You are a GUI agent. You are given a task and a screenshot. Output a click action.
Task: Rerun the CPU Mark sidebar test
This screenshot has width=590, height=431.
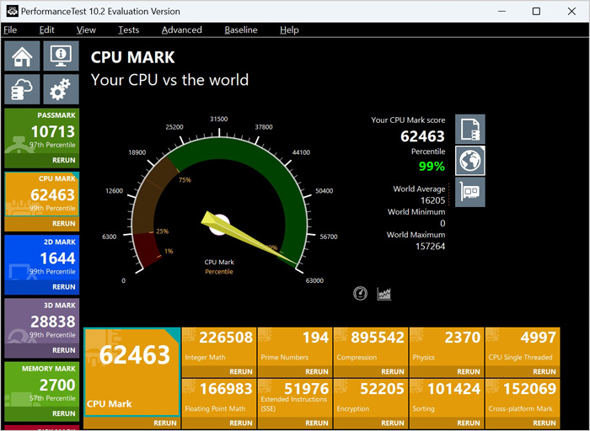63,224
